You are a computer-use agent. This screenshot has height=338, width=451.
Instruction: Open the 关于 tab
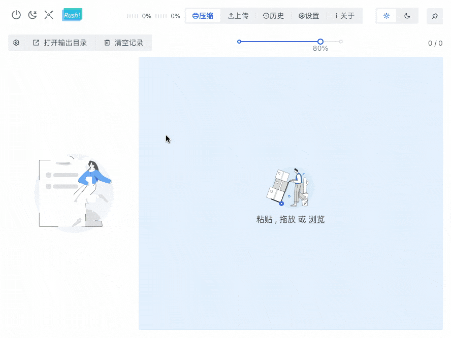pos(344,16)
